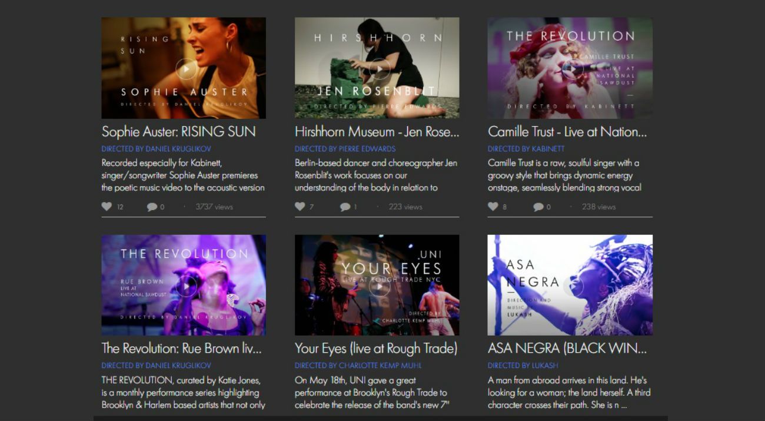The height and width of the screenshot is (421, 765).
Task: Select the Jen Rosenblit description text
Action: (x=376, y=175)
